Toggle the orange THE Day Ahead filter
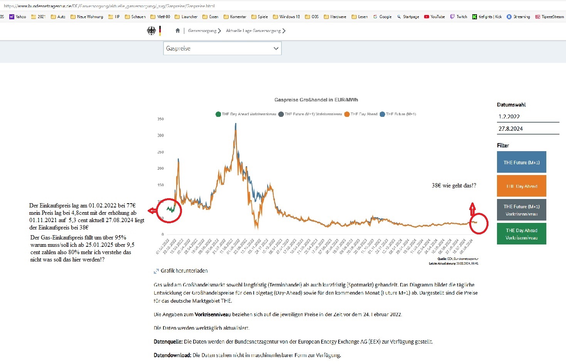The image size is (566, 364). (x=521, y=186)
